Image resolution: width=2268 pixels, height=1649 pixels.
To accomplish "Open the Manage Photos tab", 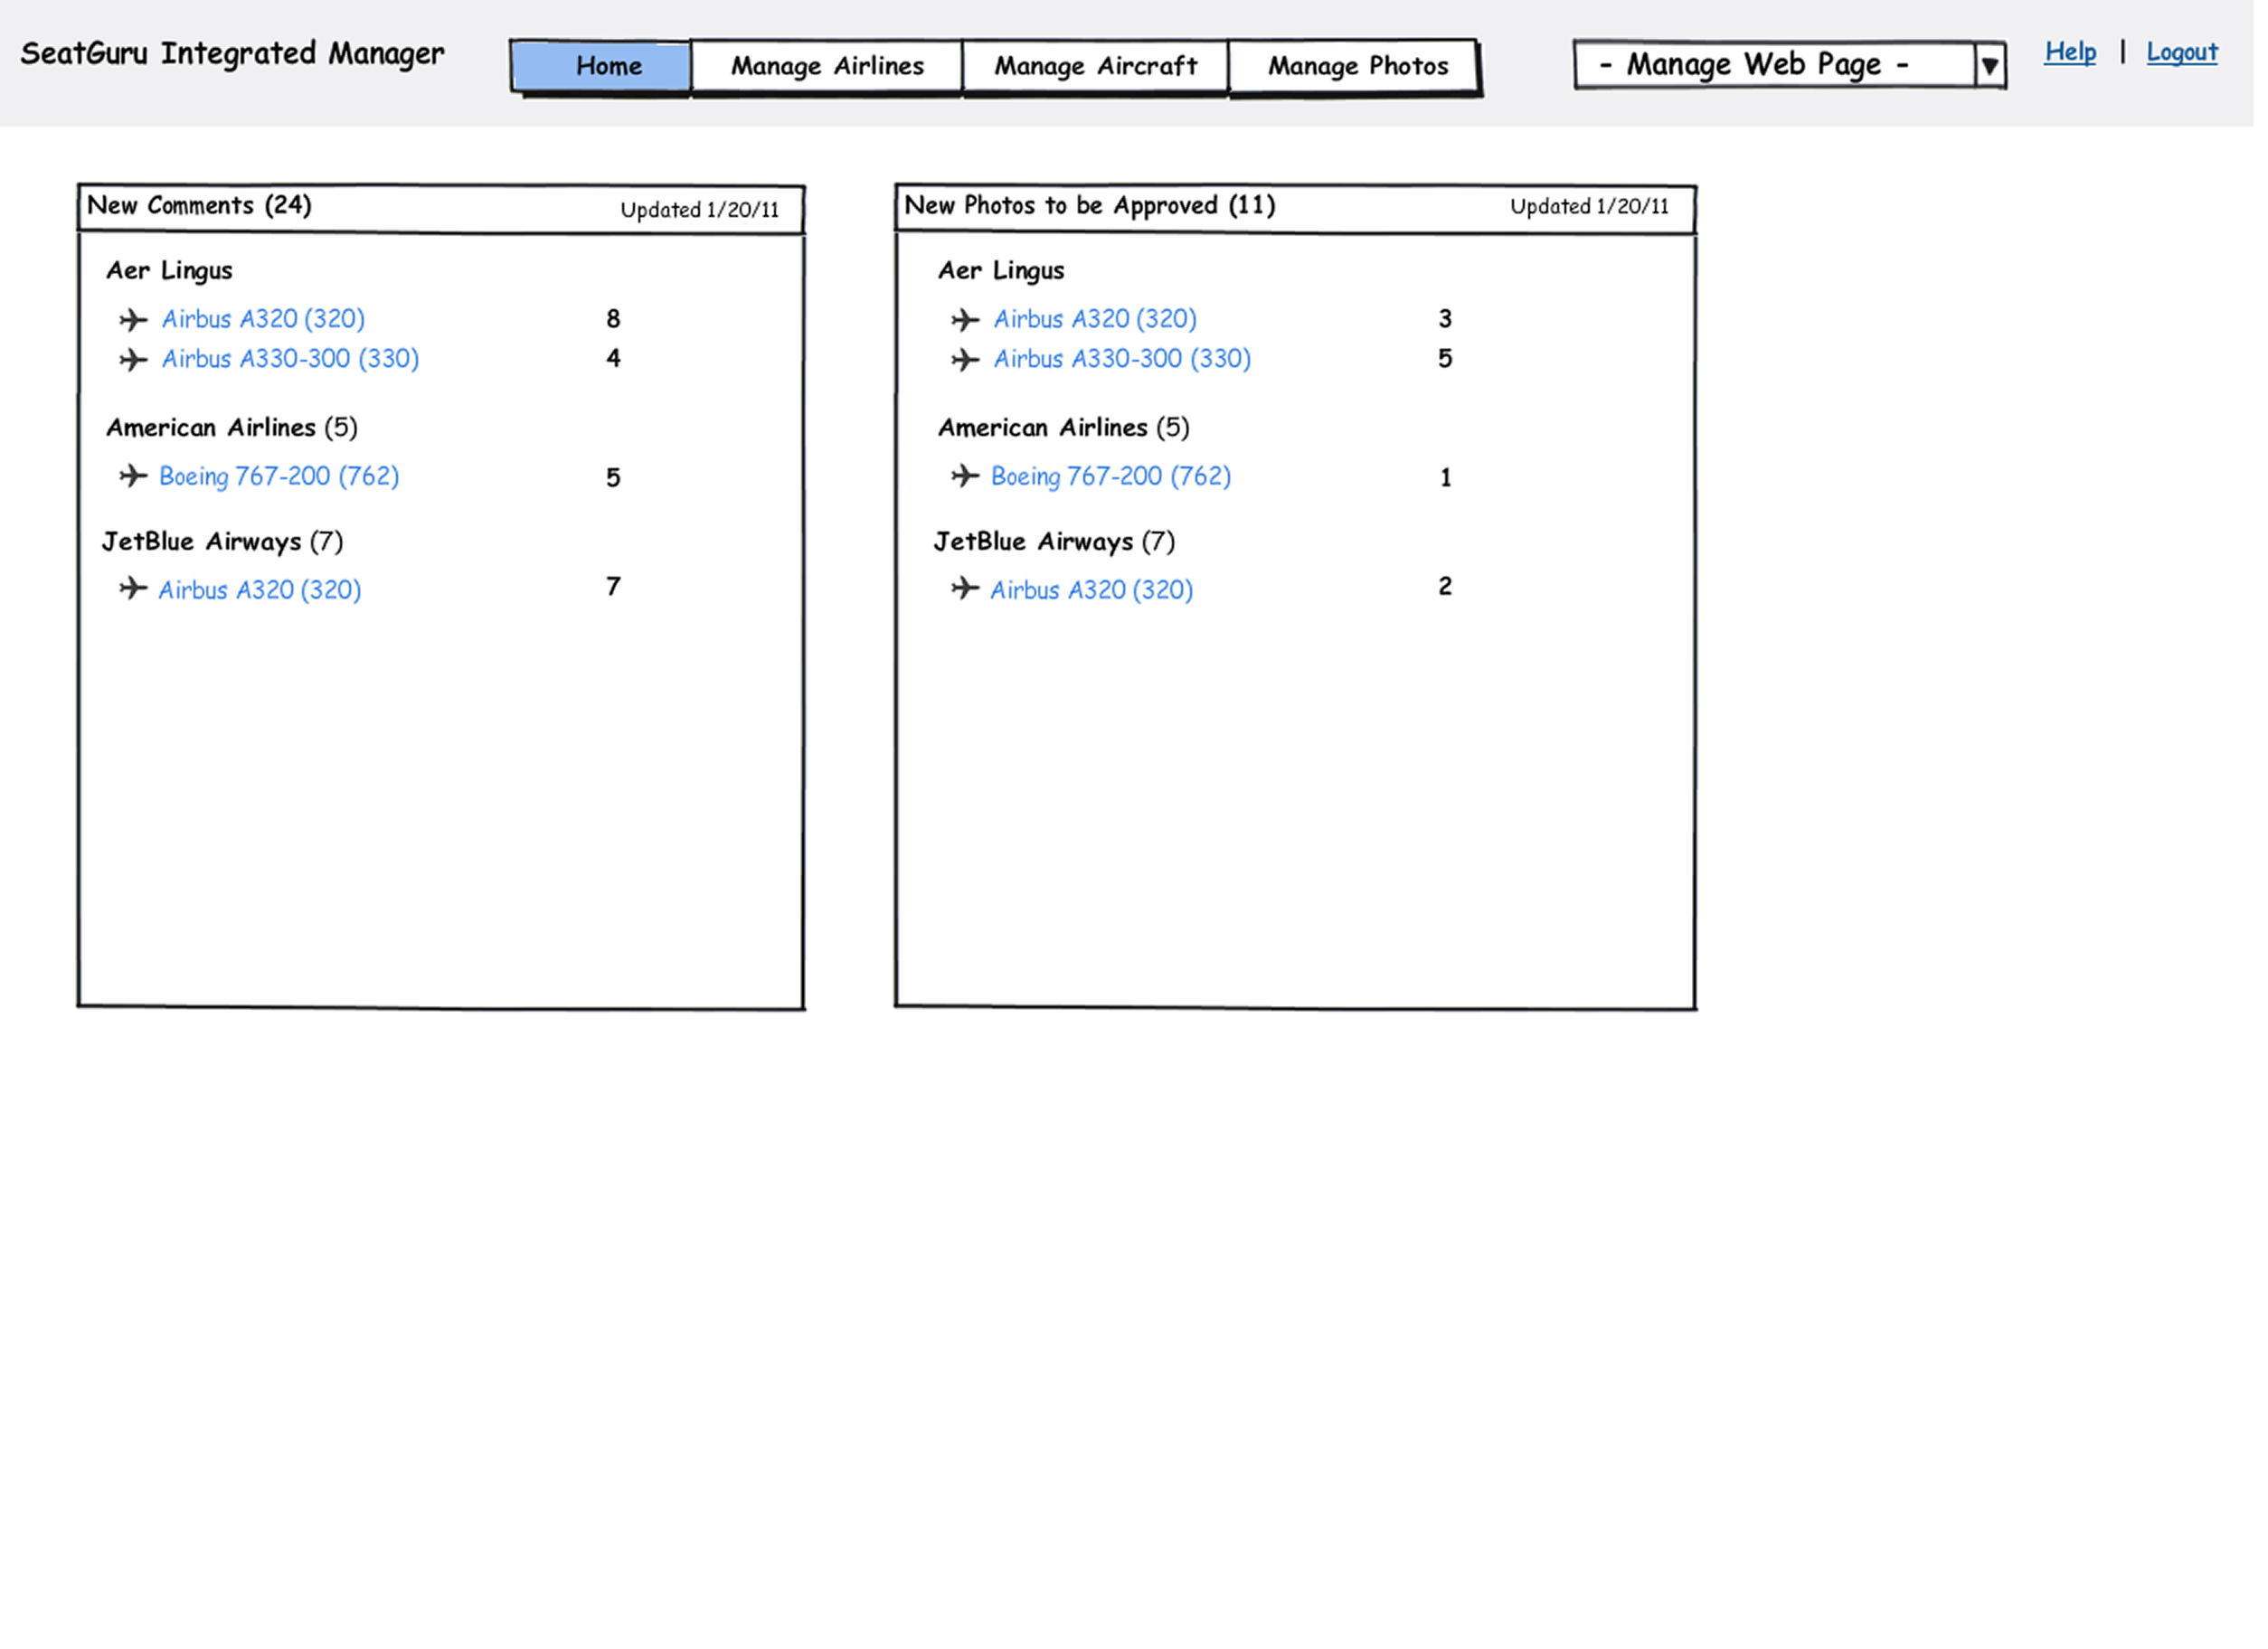I will 1361,67.
